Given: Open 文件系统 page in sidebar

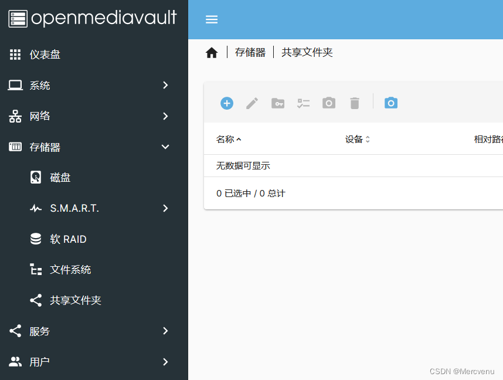Looking at the screenshot, I should click(x=70, y=270).
